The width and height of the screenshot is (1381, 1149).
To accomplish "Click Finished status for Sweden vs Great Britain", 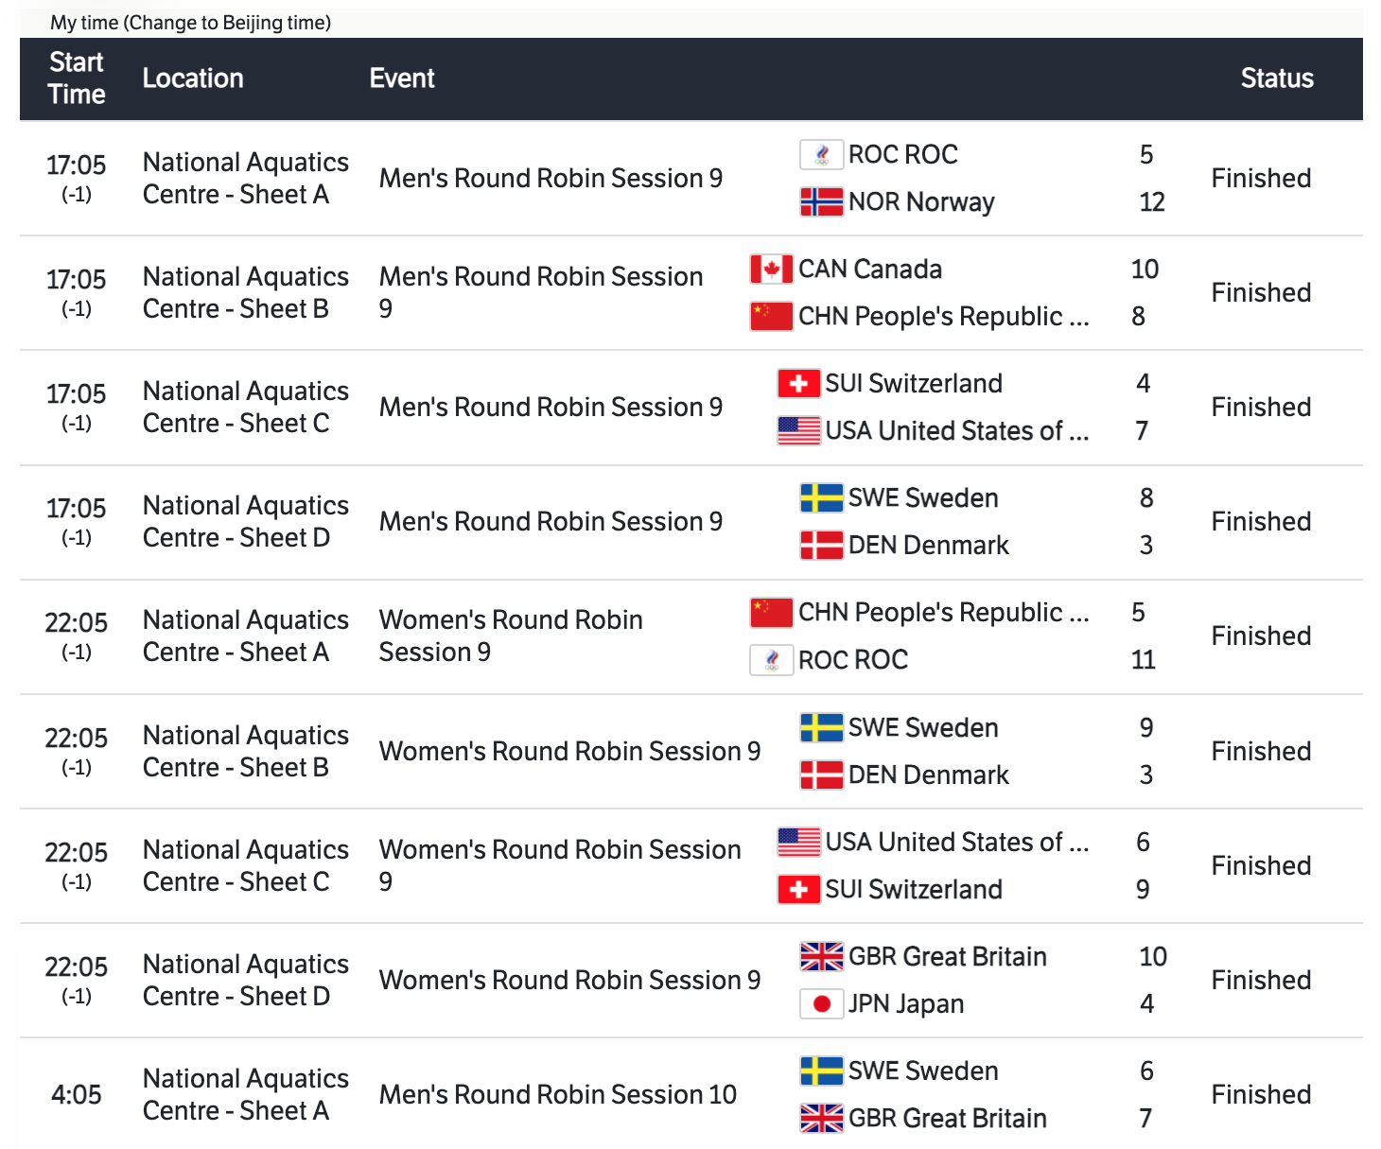I will point(1261,1094).
